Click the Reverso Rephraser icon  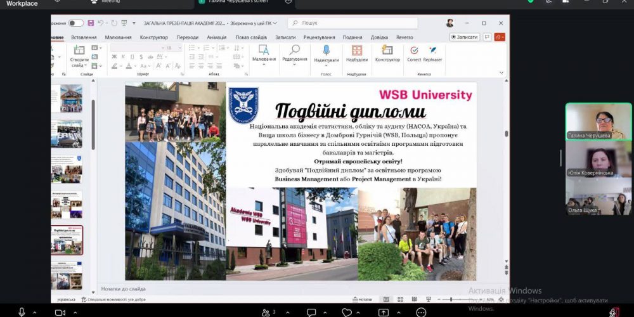(432, 54)
